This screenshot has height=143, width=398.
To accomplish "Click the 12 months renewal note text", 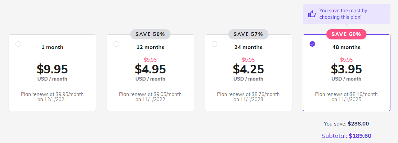I will [150, 97].
